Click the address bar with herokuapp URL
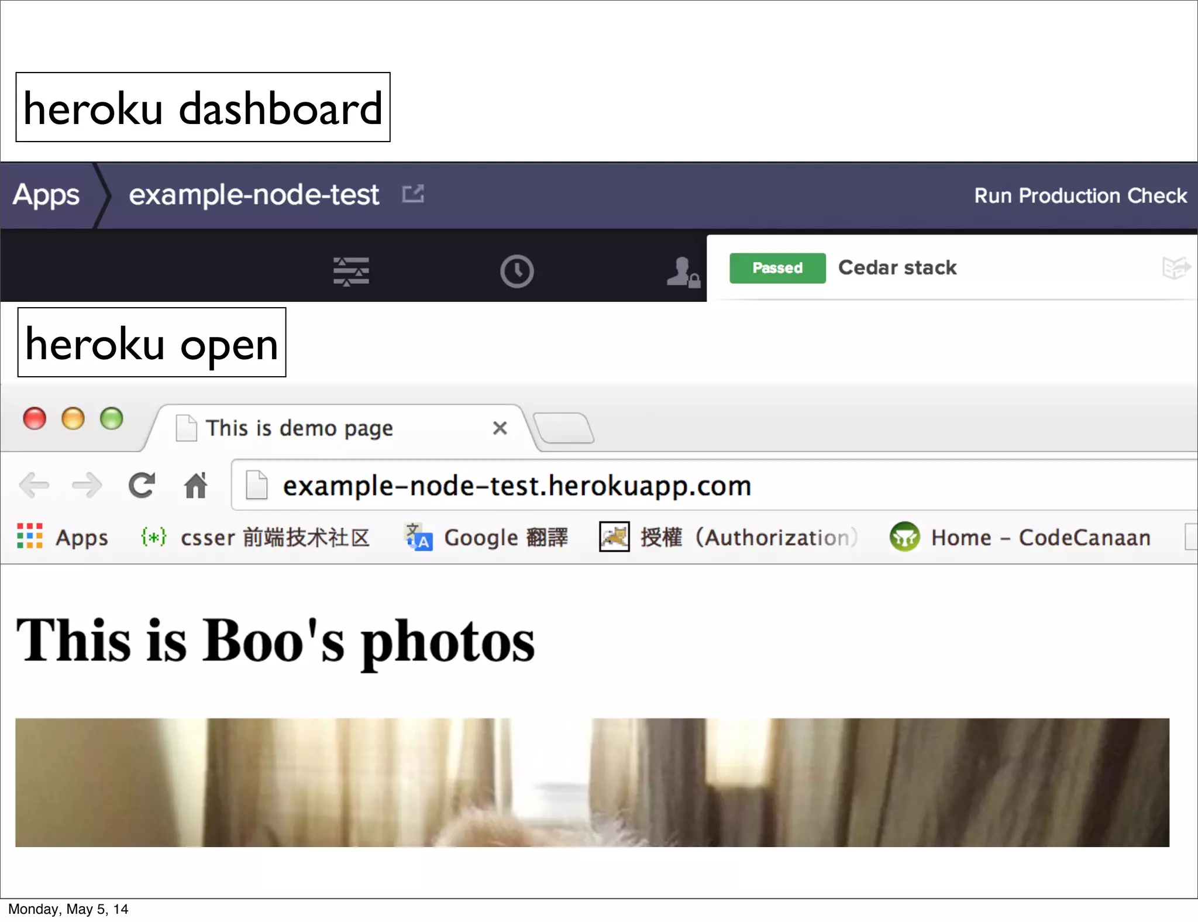Image resolution: width=1198 pixels, height=922 pixels. (x=714, y=486)
